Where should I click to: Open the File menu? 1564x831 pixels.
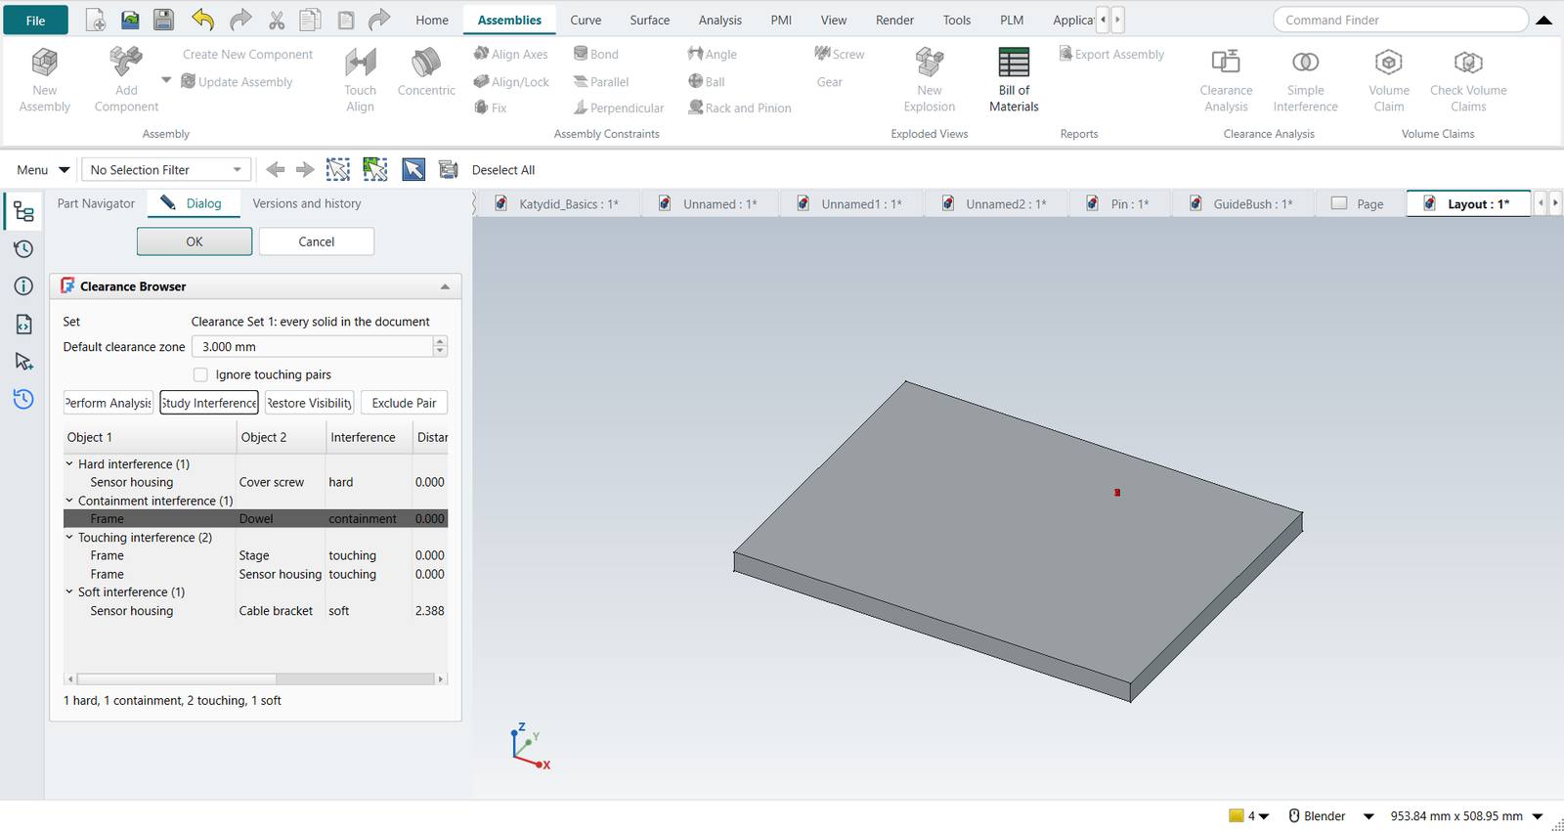35,21
